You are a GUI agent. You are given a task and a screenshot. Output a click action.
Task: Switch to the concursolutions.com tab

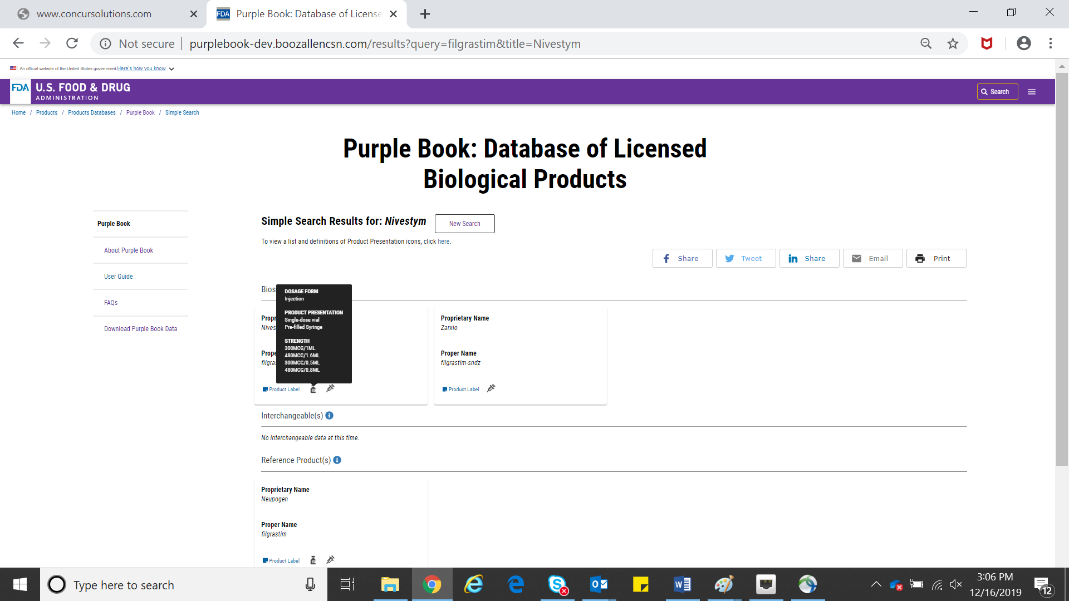tap(95, 14)
